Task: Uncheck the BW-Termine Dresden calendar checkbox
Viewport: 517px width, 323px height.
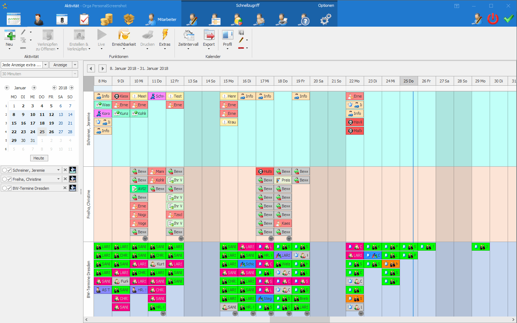Action: [x=10, y=188]
